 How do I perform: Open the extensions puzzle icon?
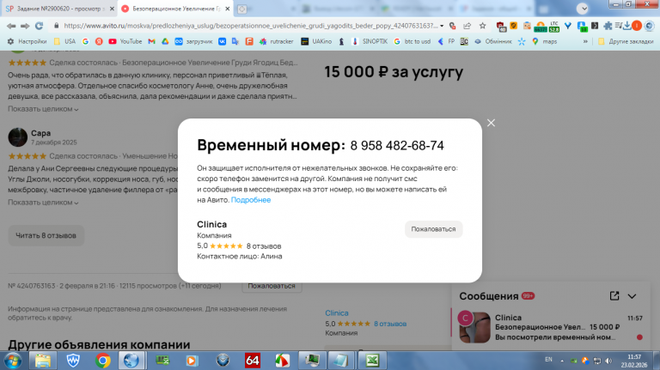point(608,26)
